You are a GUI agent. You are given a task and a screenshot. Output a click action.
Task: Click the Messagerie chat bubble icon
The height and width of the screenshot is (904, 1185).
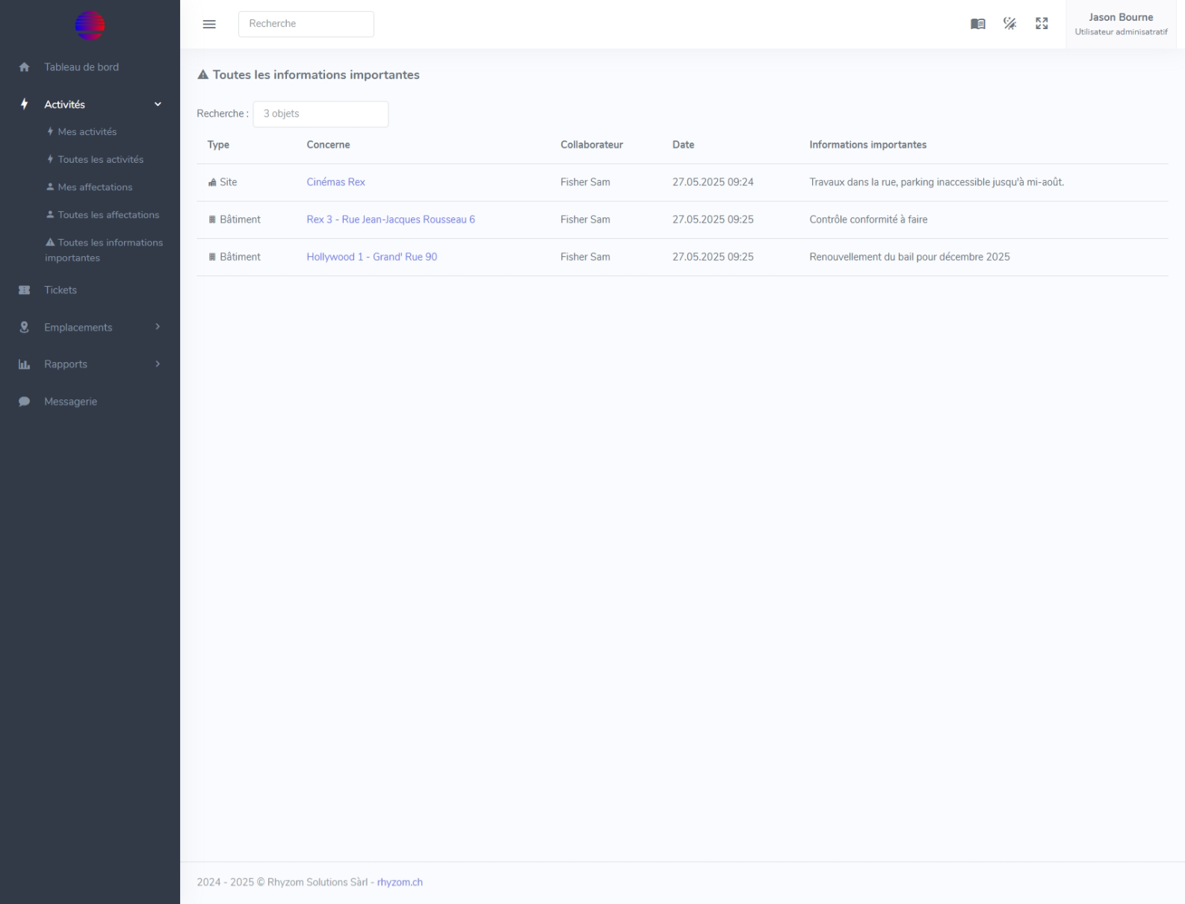24,402
